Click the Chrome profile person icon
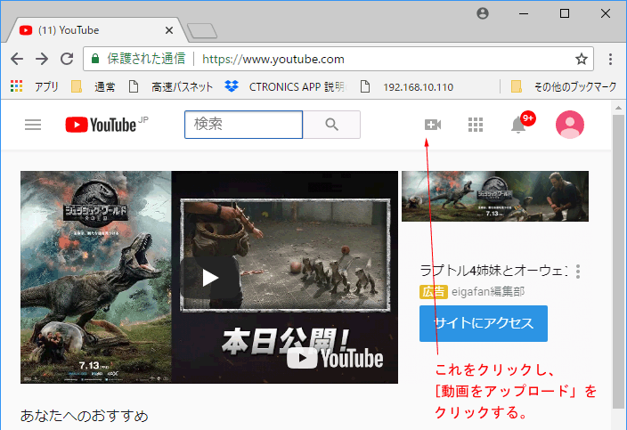627x430 pixels. (x=483, y=13)
